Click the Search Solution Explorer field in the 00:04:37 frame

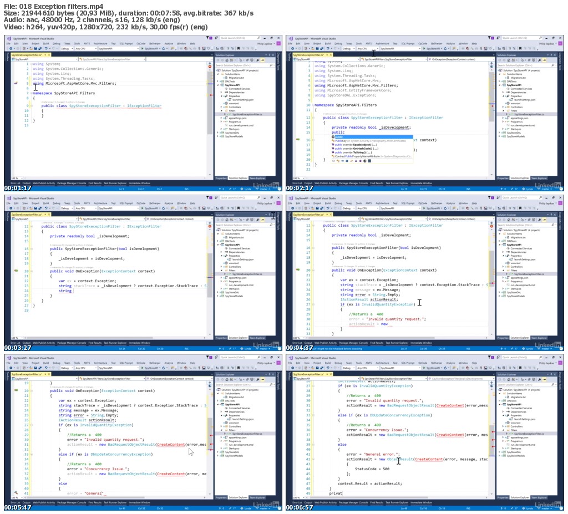coord(527,225)
